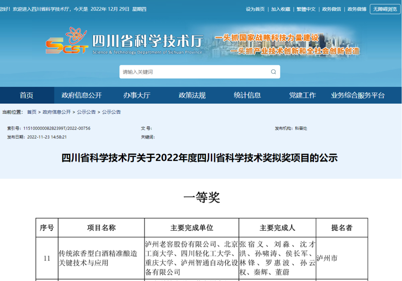
Task: Select the 政策法规 tab
Action: click(x=192, y=95)
